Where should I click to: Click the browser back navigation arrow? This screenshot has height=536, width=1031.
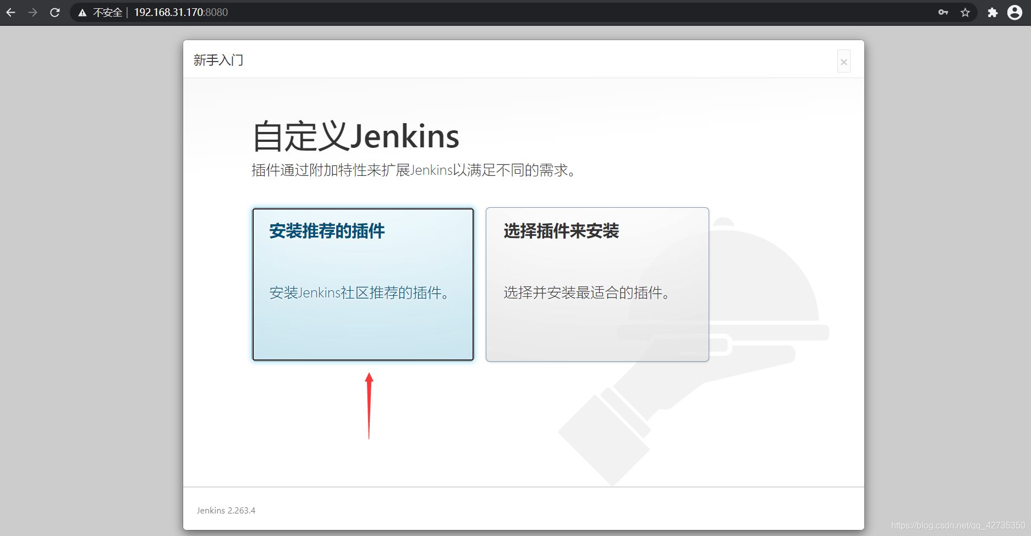point(11,12)
